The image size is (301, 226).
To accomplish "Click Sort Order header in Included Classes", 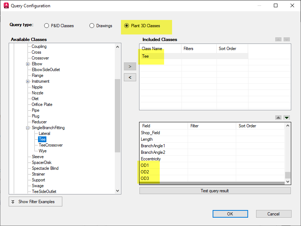I will [232, 49].
